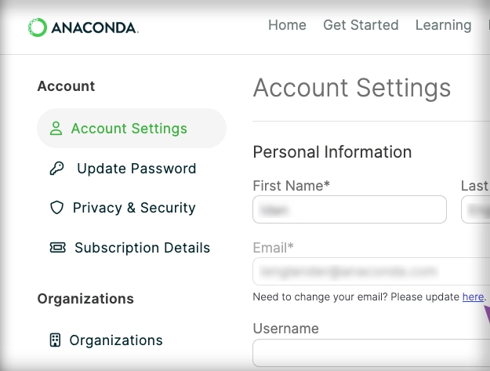490x371 pixels.
Task: Select the Username input box
Action: pos(372,353)
